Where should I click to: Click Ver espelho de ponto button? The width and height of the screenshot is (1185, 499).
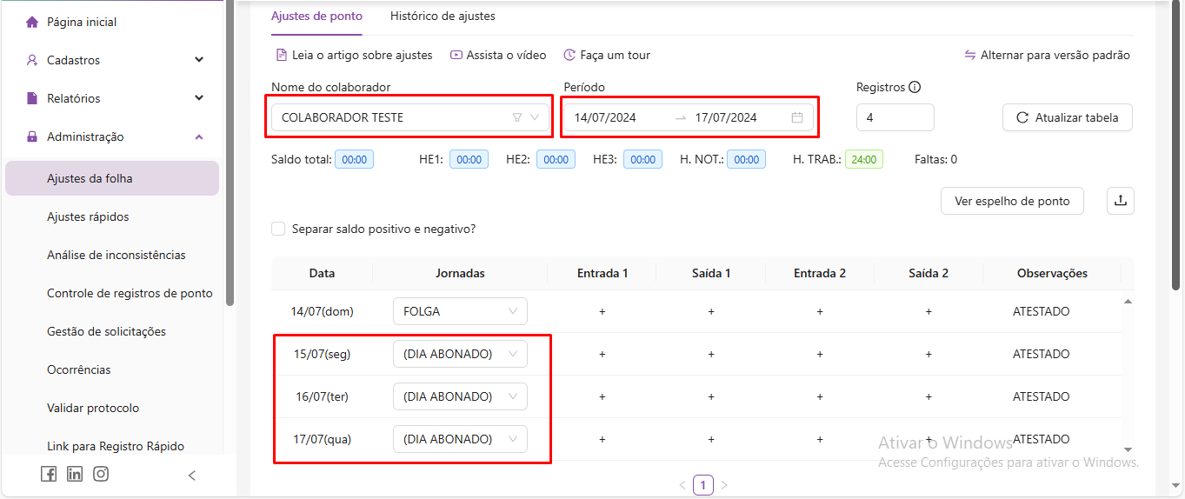click(x=1011, y=201)
